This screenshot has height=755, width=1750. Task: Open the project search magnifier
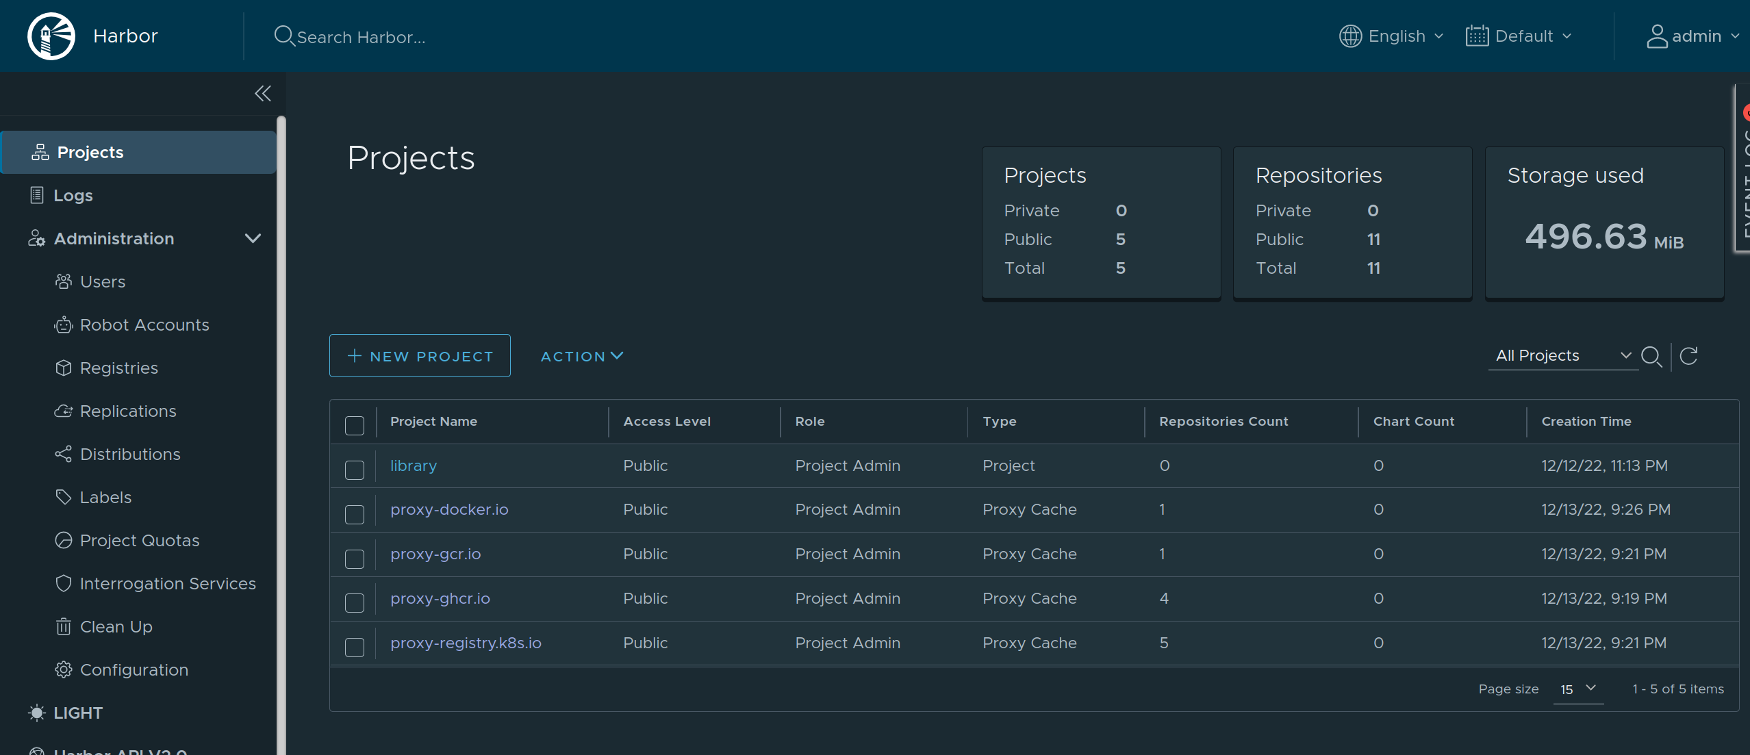point(1653,356)
